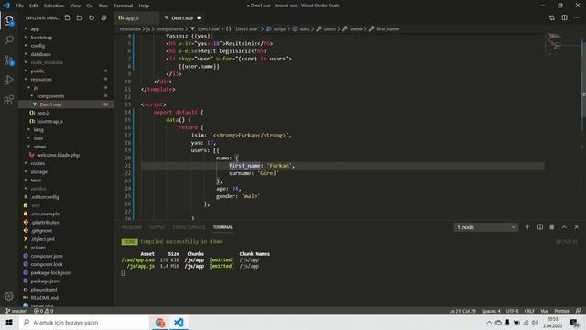Split the editor to the right

tap(564, 17)
